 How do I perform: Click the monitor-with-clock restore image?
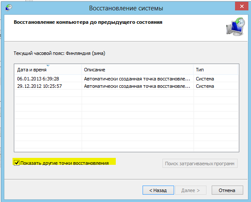[235, 27]
